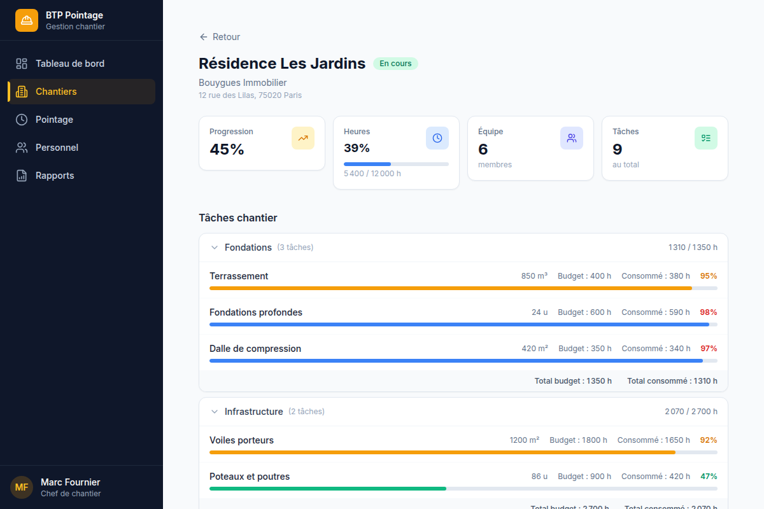Click the Chantiers building icon

tap(22, 92)
